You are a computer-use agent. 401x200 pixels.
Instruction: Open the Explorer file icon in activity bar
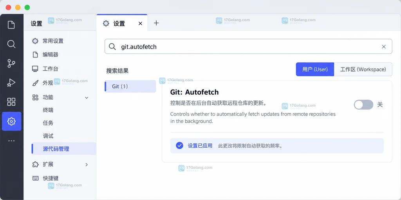pos(11,25)
